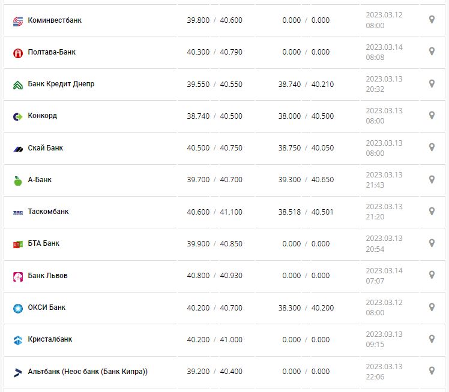449x392 pixels.
Task: Click the Кристалбанк logo icon
Action: [x=18, y=340]
